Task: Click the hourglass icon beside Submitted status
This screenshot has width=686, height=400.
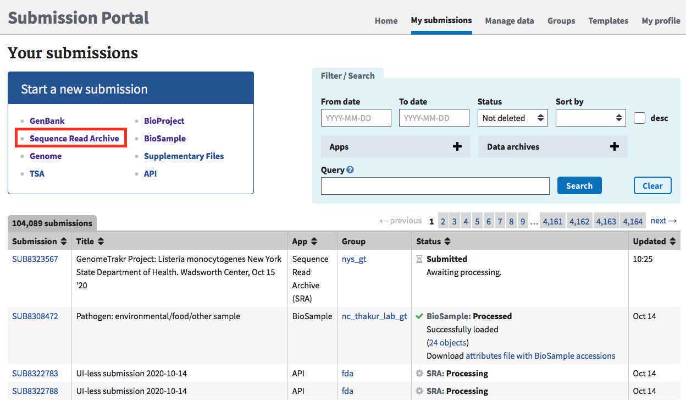Action: pyautogui.click(x=419, y=259)
